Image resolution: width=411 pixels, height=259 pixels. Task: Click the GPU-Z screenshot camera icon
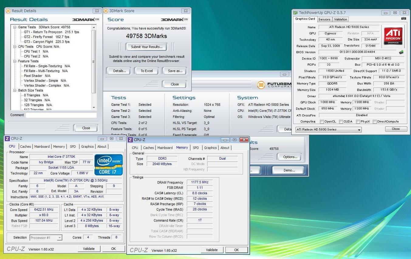[403, 19]
